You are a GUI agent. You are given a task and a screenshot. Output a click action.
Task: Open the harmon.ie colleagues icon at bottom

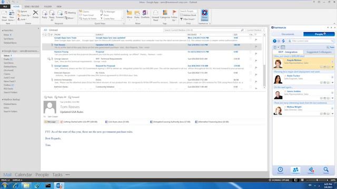[295, 170]
